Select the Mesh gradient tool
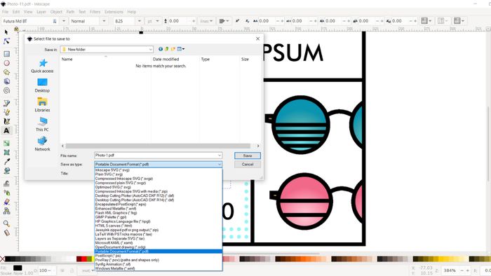The height and width of the screenshot is (276, 491). tap(6, 152)
